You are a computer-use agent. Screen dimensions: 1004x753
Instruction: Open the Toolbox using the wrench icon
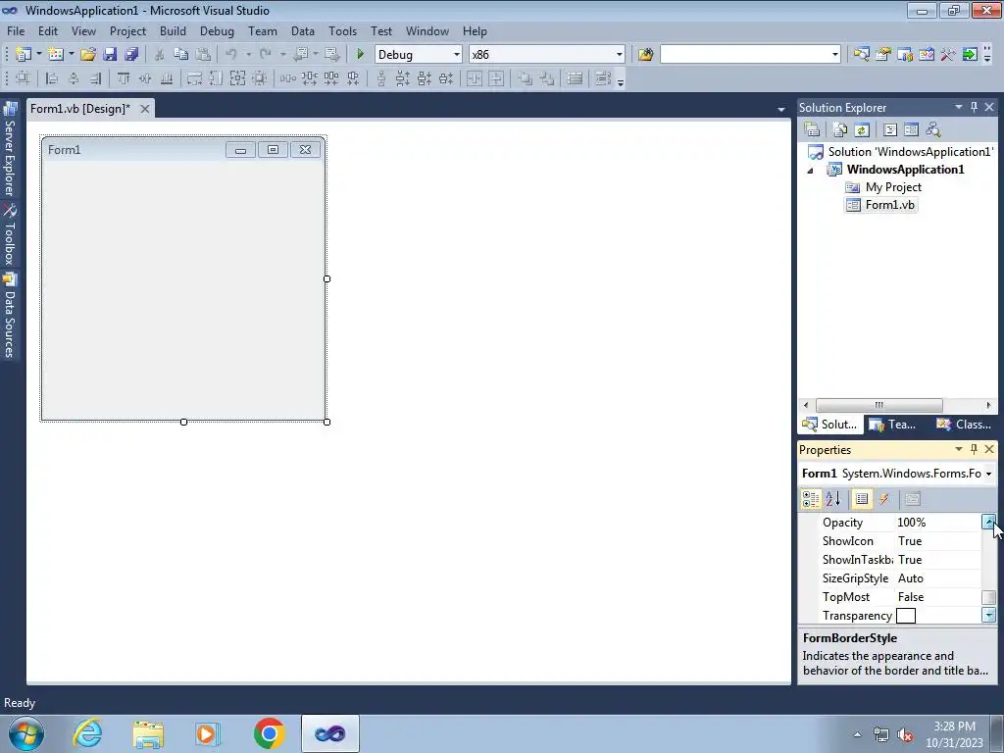948,55
